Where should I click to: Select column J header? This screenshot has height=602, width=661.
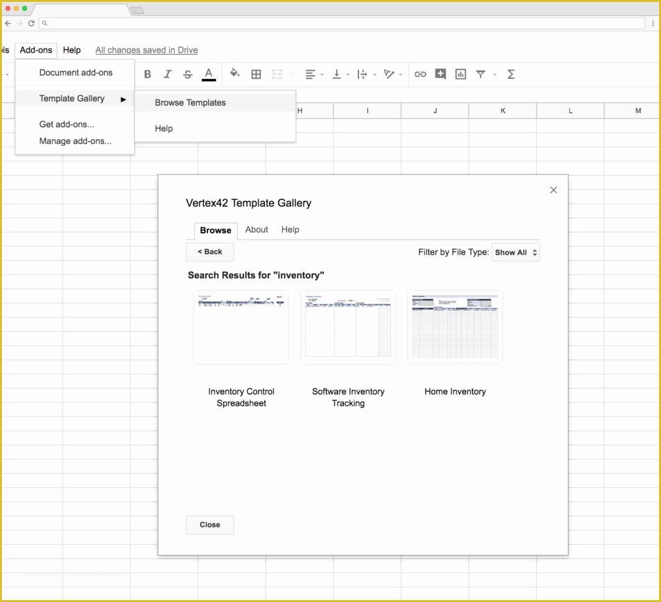click(435, 111)
